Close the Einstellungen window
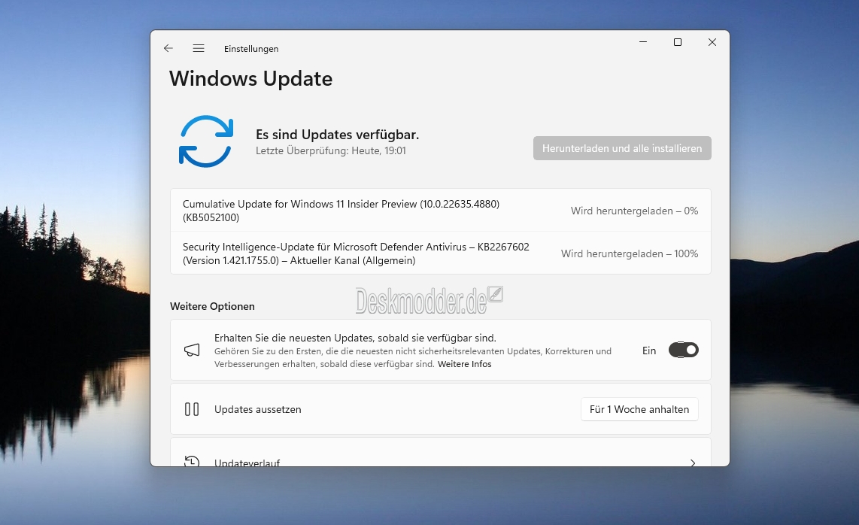859x525 pixels. coord(712,42)
